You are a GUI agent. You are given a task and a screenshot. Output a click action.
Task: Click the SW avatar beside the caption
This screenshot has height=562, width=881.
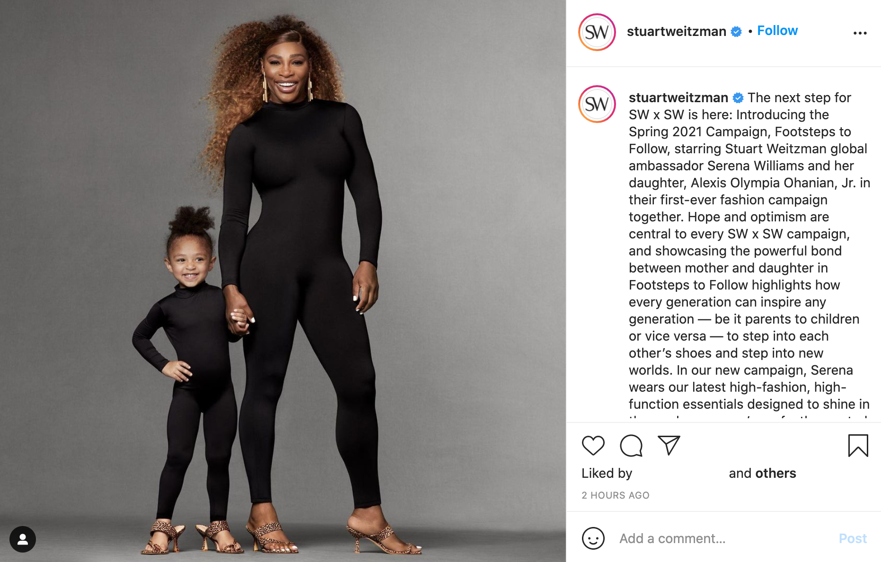pyautogui.click(x=597, y=104)
